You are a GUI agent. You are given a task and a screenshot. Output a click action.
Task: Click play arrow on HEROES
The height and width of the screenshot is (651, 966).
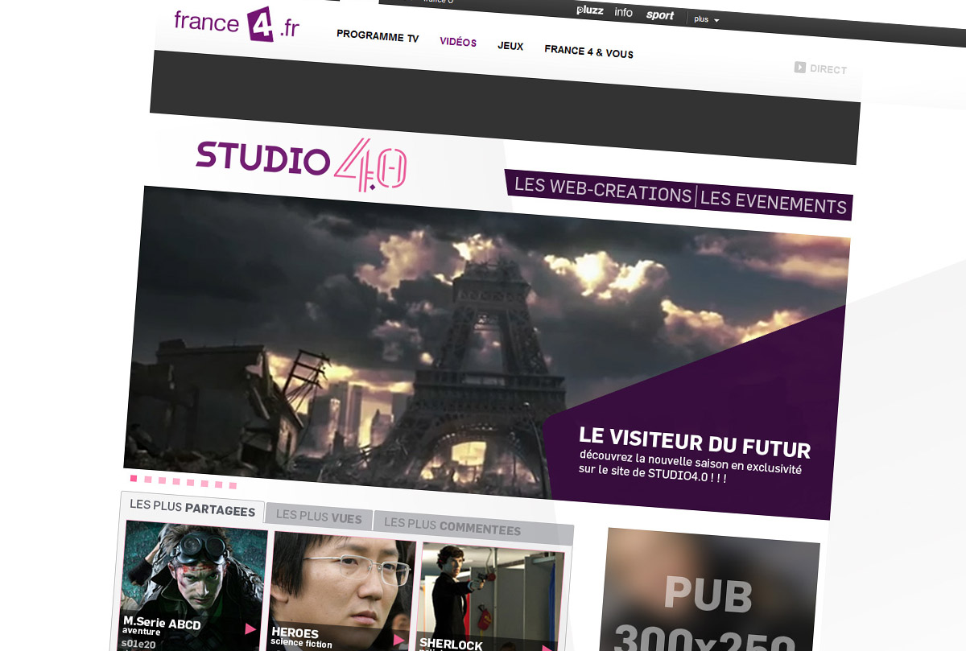point(399,640)
